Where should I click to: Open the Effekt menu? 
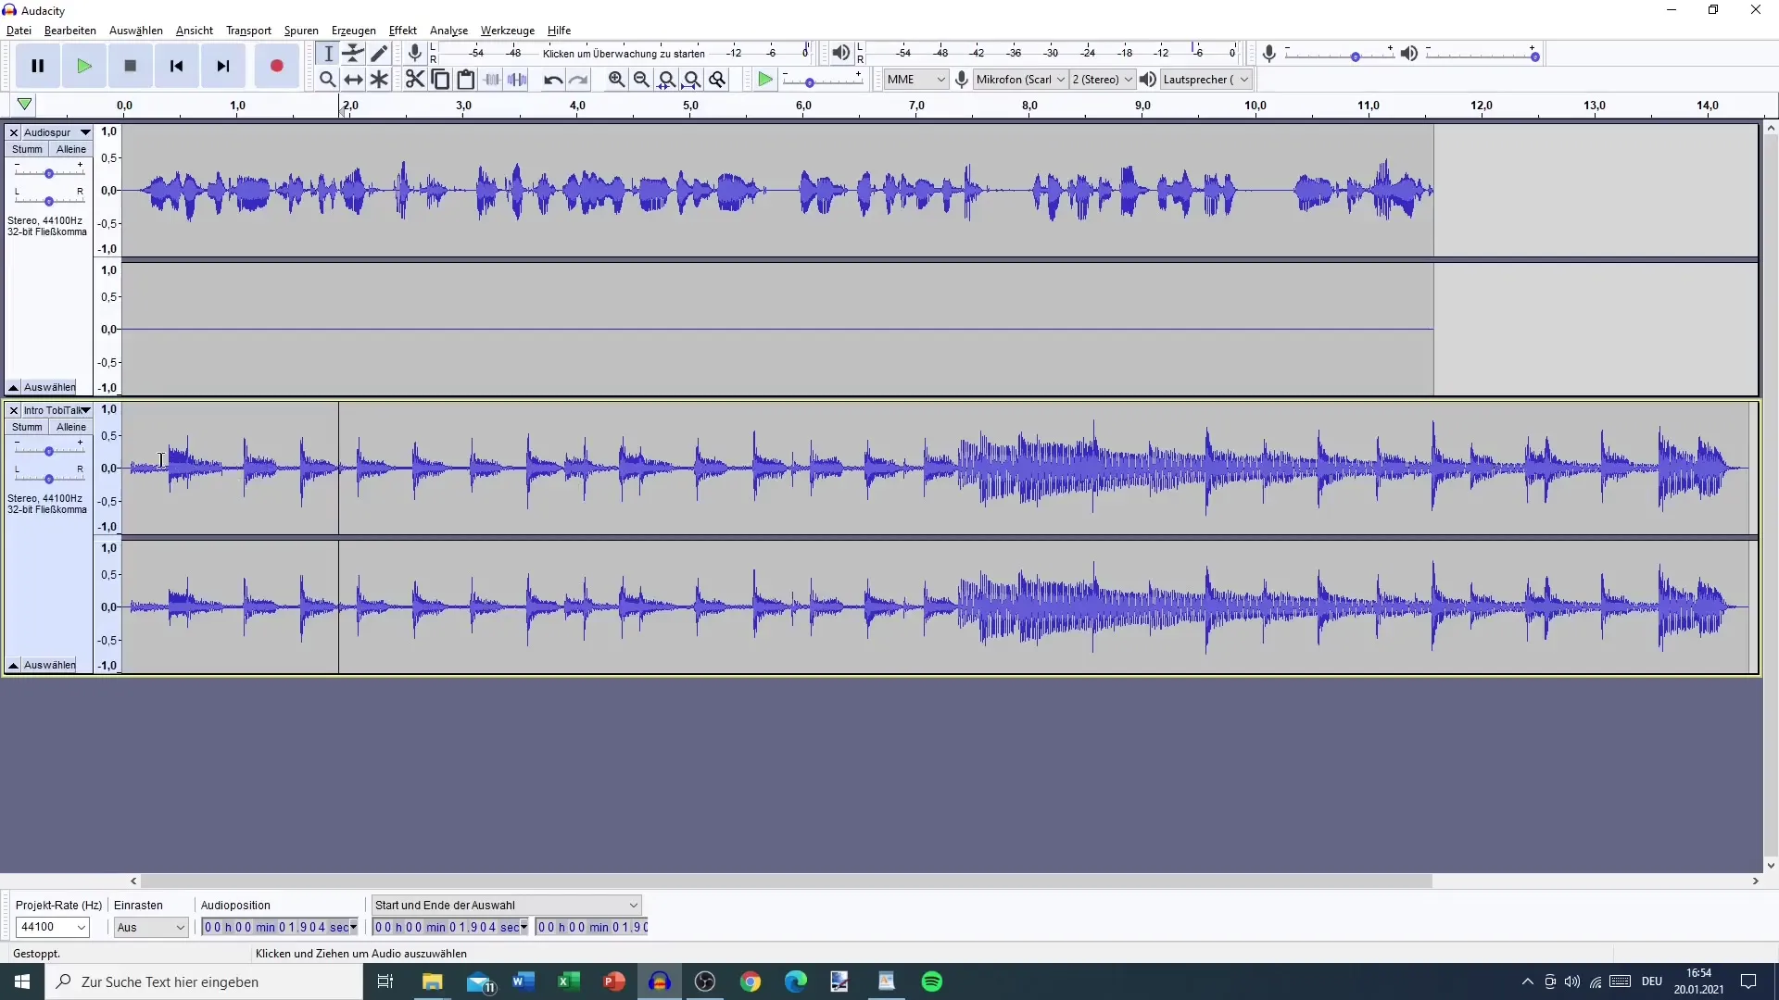pyautogui.click(x=402, y=31)
